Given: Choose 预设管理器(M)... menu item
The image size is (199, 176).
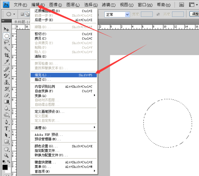Looking at the screenshot, I should [64, 139].
